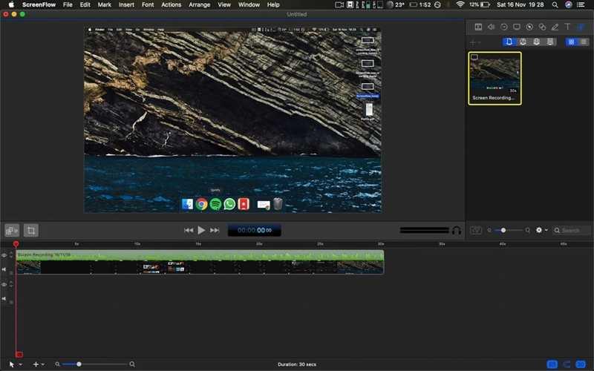This screenshot has width=594, height=371.
Task: Open the Callout properties tab
Action: click(529, 27)
